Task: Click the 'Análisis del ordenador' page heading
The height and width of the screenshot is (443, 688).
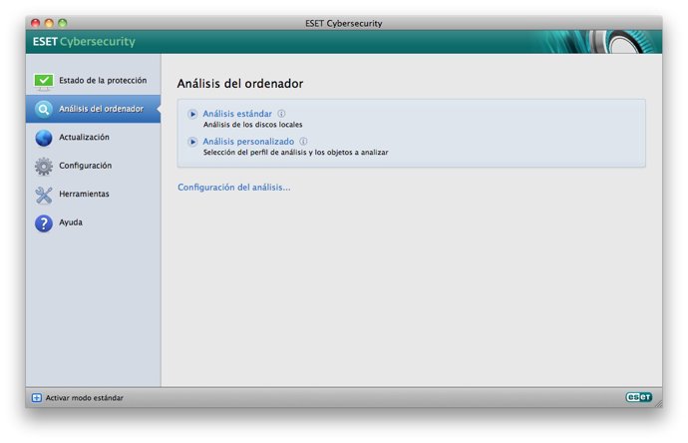Action: point(240,84)
